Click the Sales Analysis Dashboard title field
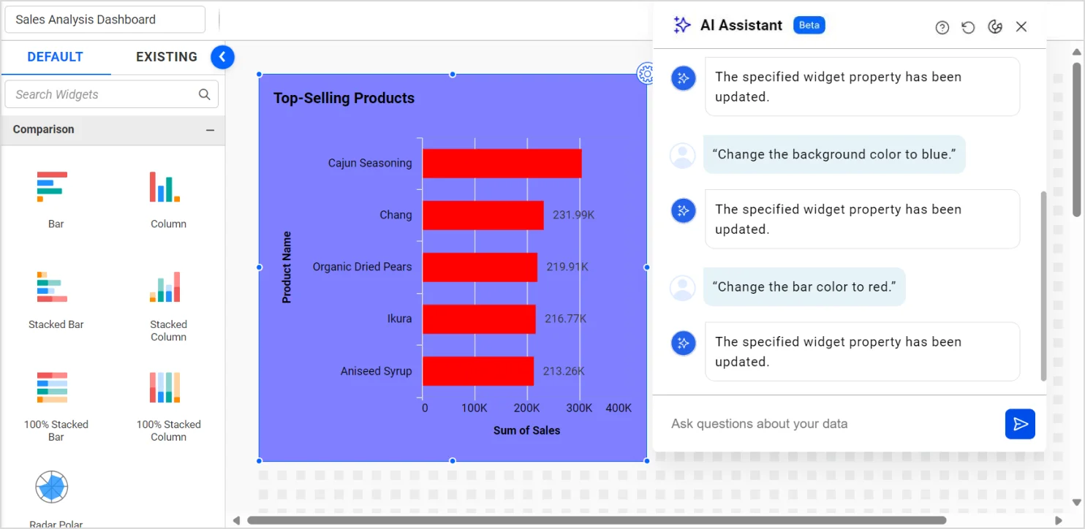The width and height of the screenshot is (1085, 529). tap(105, 20)
